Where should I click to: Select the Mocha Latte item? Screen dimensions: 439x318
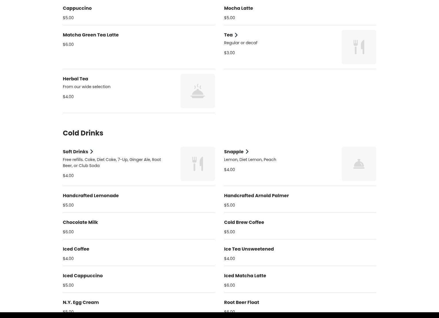coord(238,8)
